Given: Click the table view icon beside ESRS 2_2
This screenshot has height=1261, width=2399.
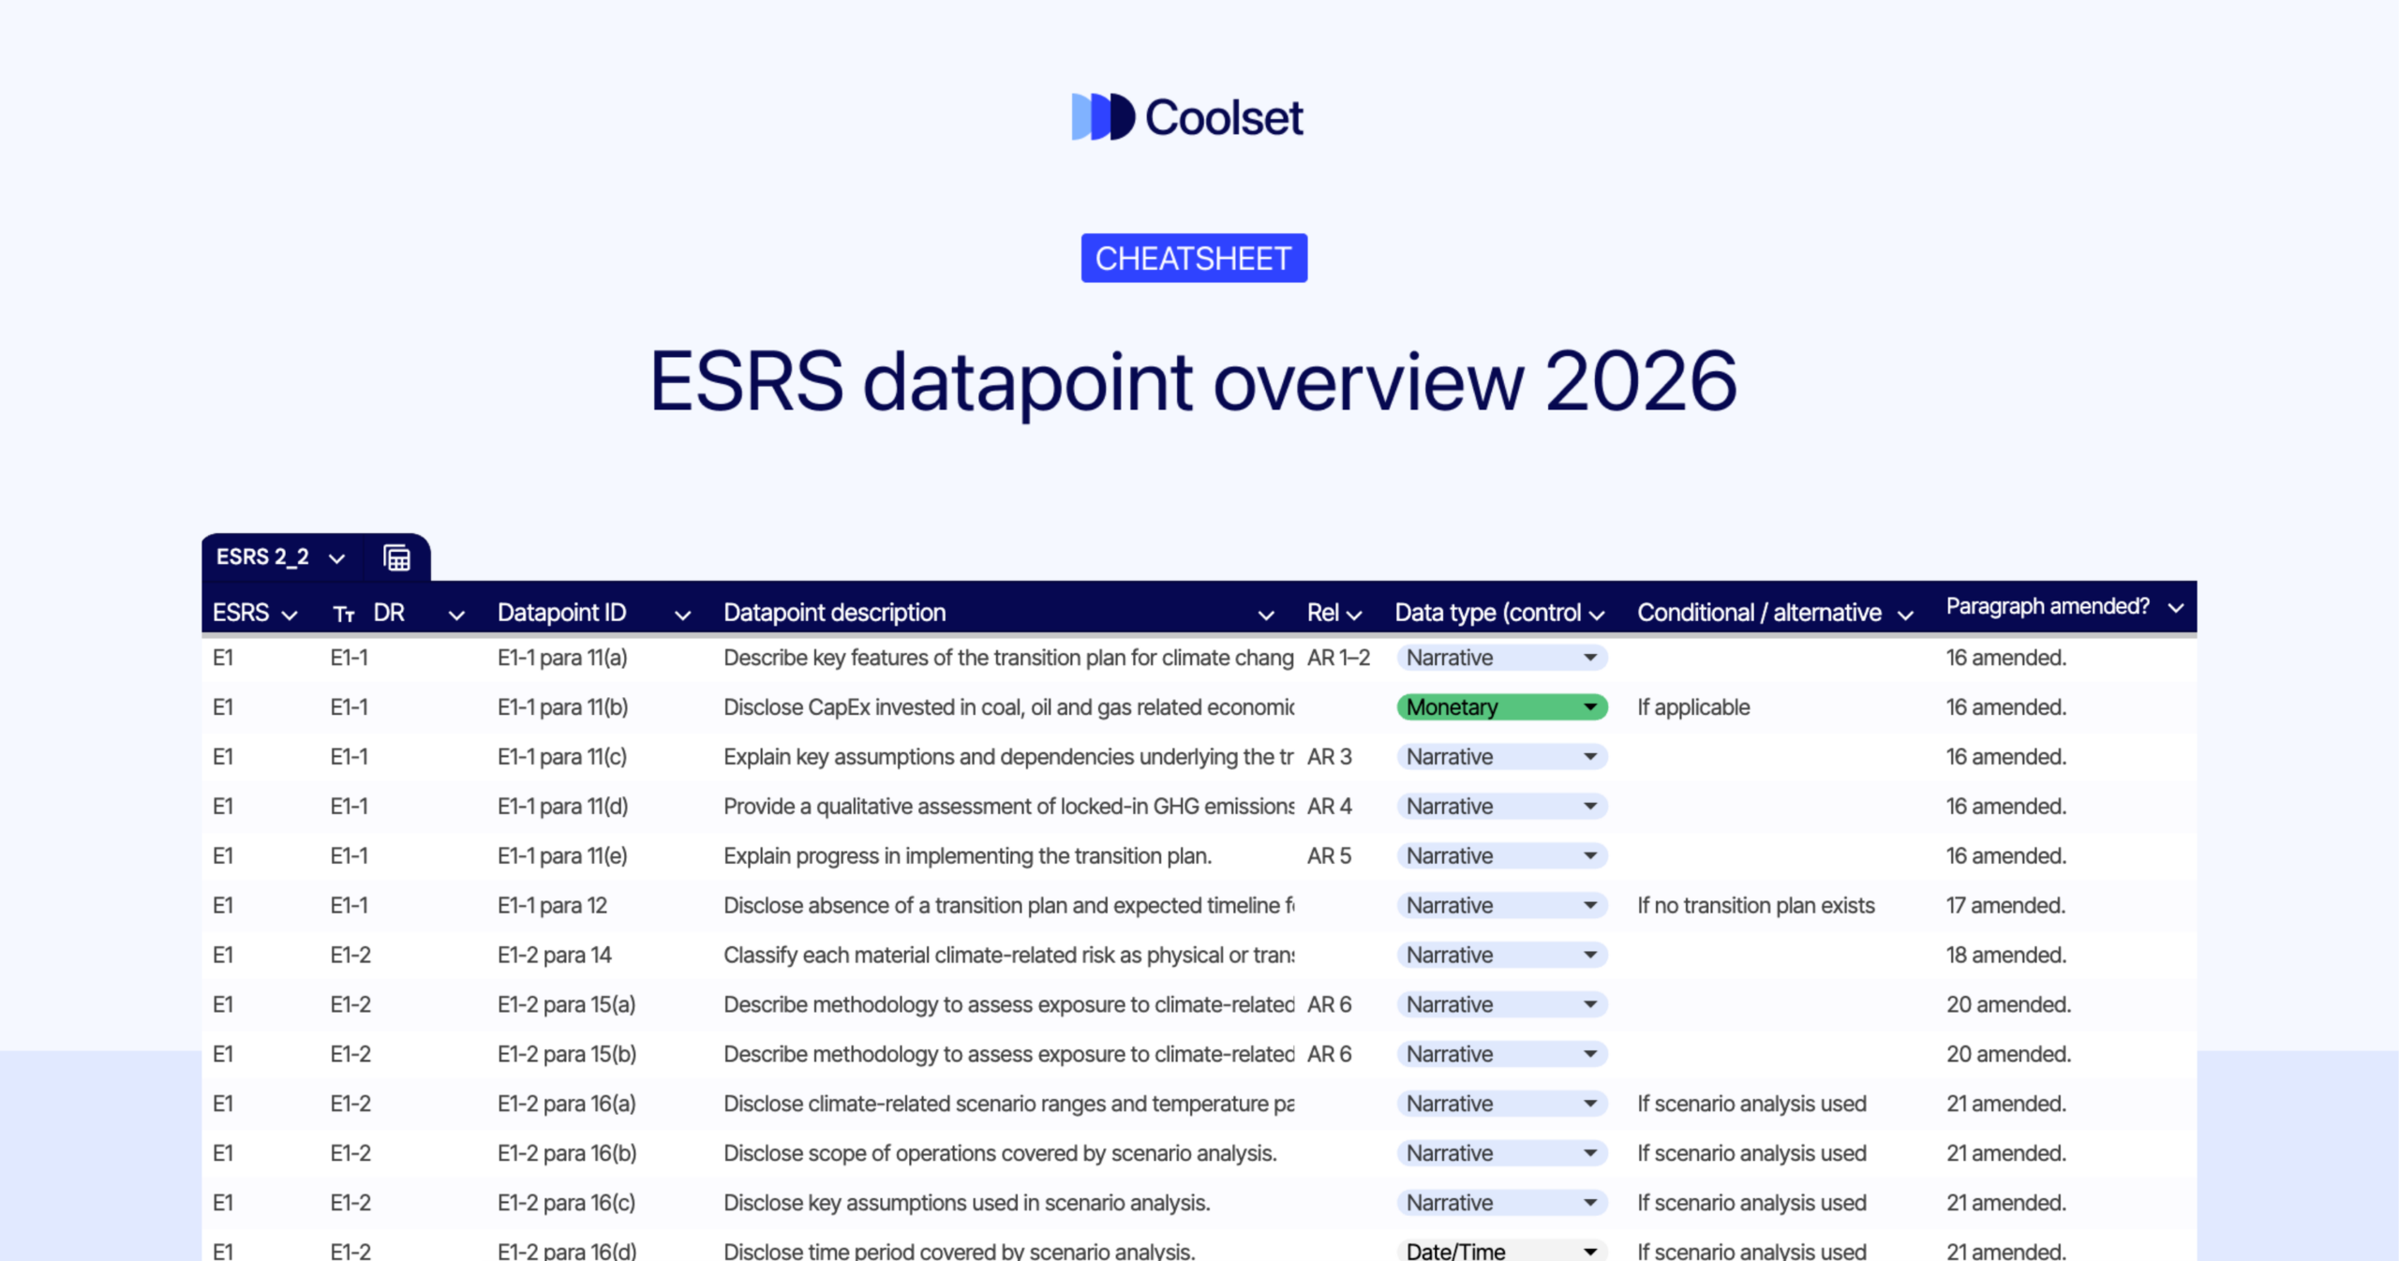Looking at the screenshot, I should pos(396,558).
